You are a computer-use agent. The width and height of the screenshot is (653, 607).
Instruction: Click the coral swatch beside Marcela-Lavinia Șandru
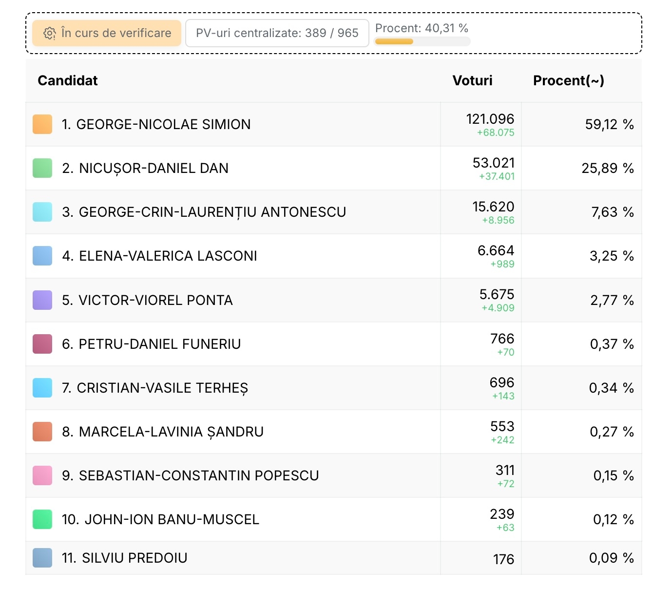click(x=42, y=432)
